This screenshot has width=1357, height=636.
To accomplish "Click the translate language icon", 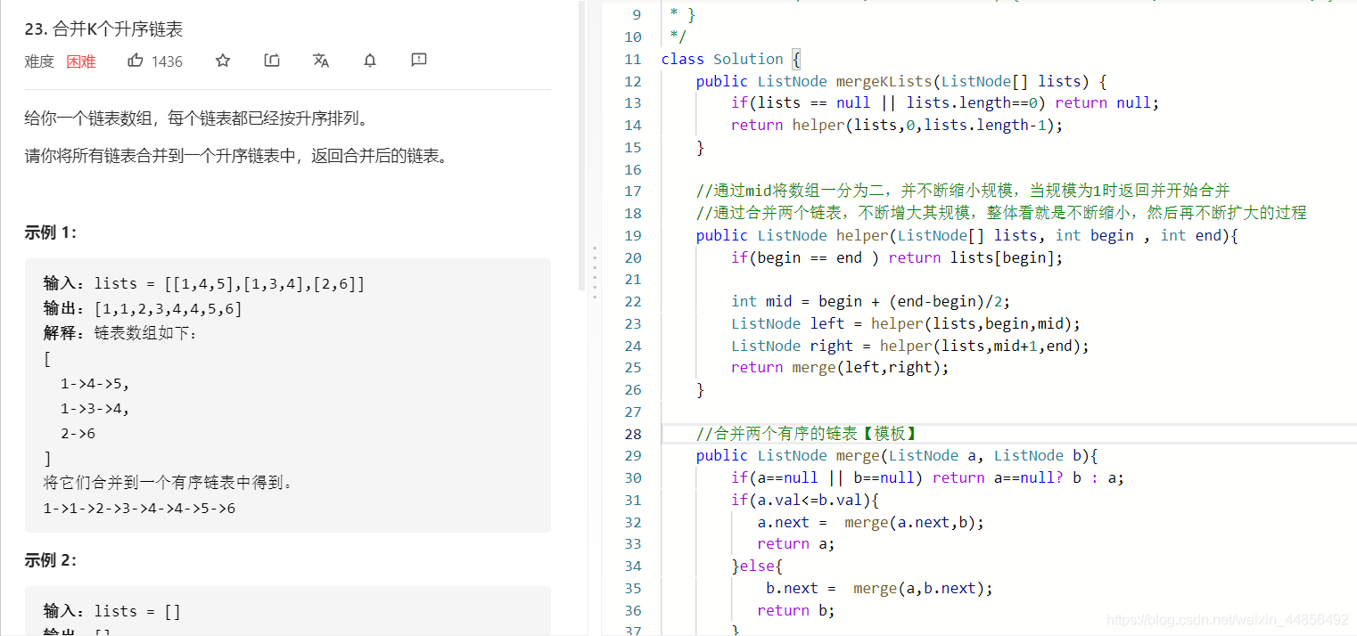I will click(x=321, y=61).
